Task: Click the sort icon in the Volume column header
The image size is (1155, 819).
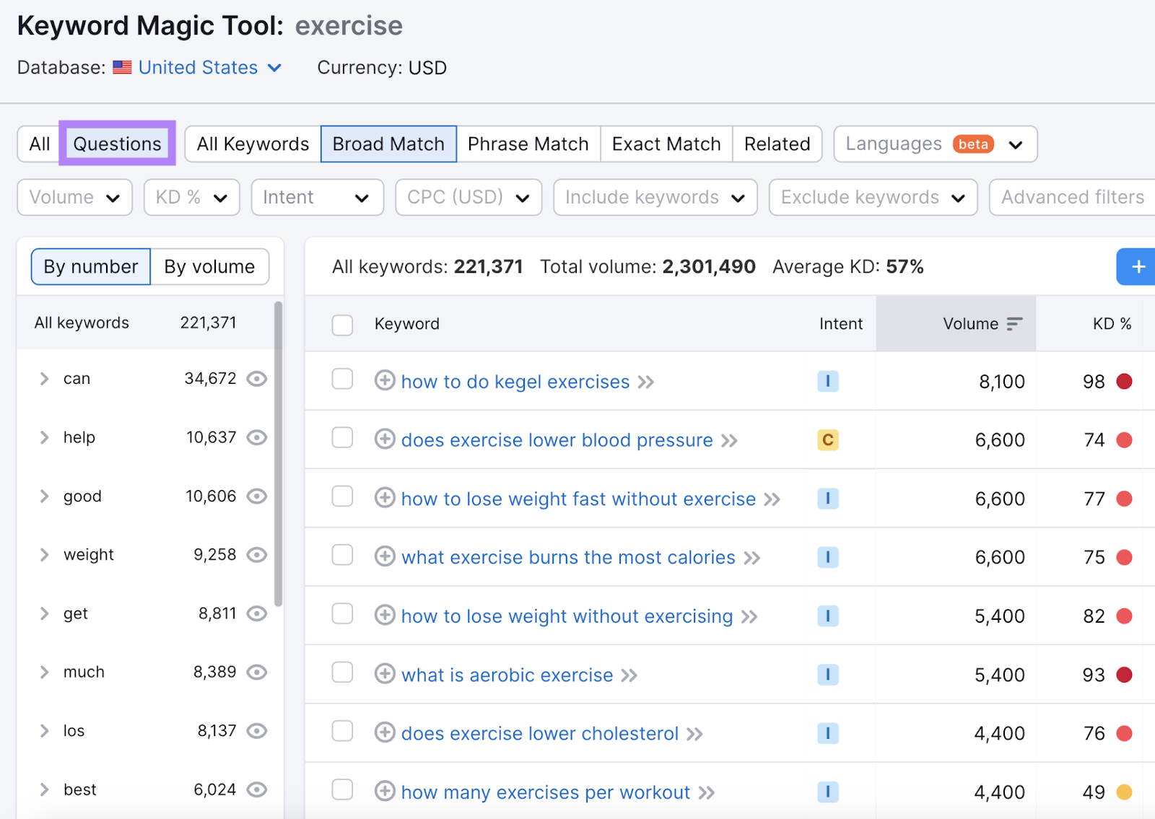Action: (x=1016, y=323)
